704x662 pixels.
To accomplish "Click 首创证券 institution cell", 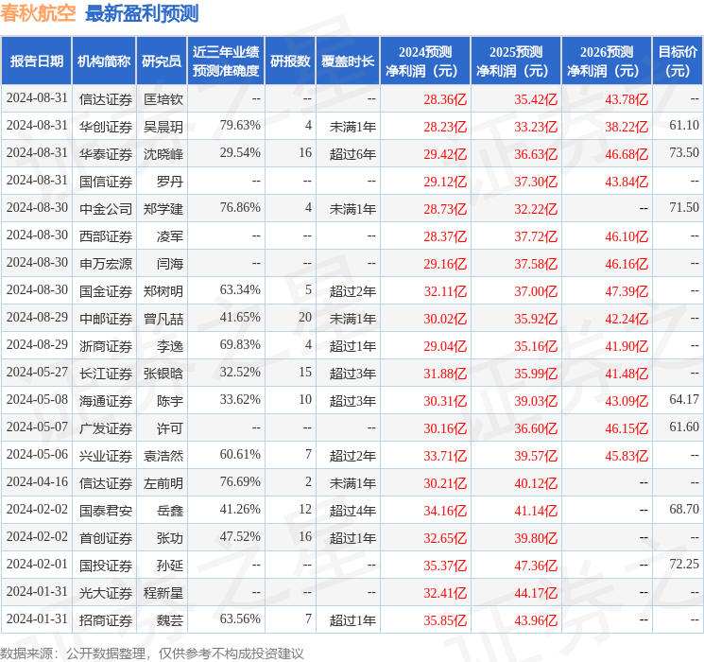I will (x=106, y=538).
